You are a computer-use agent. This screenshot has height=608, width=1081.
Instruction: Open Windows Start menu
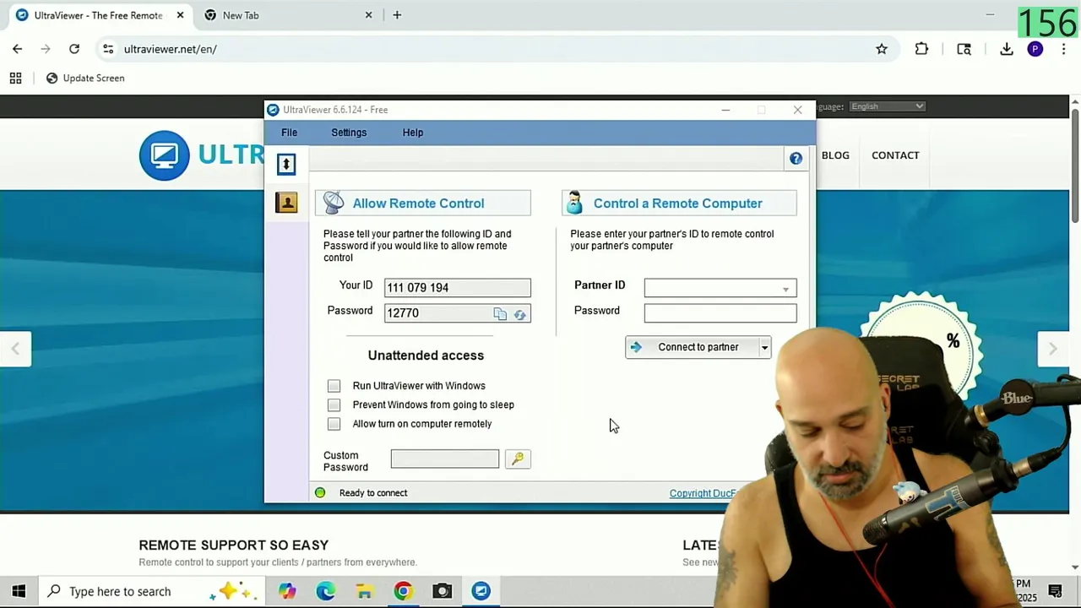(x=19, y=591)
